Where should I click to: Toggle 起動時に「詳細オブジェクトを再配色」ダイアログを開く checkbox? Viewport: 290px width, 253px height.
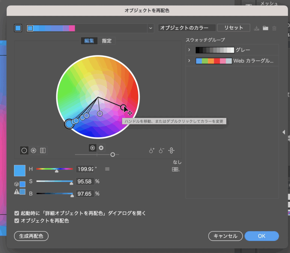click(17, 213)
